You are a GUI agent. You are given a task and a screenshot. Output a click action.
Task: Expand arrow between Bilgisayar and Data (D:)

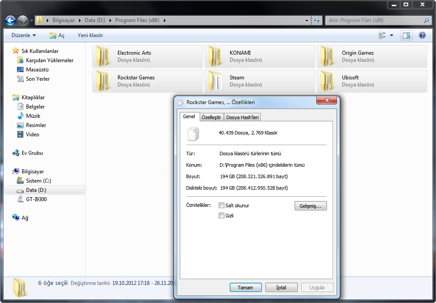pos(80,20)
